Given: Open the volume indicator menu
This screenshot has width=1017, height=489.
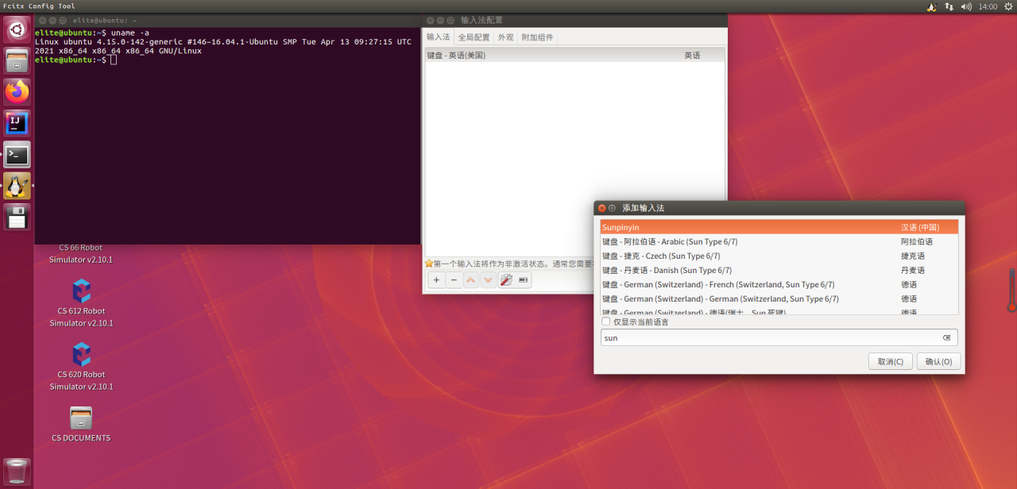Looking at the screenshot, I should coord(966,6).
